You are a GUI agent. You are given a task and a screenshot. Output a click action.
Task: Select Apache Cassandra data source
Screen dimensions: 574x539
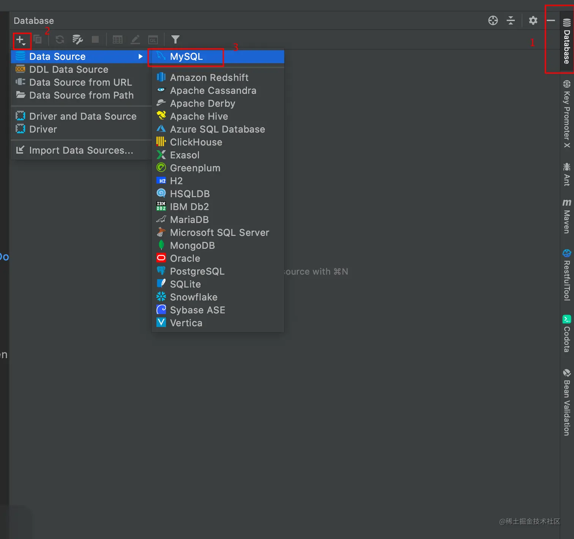tap(218, 90)
